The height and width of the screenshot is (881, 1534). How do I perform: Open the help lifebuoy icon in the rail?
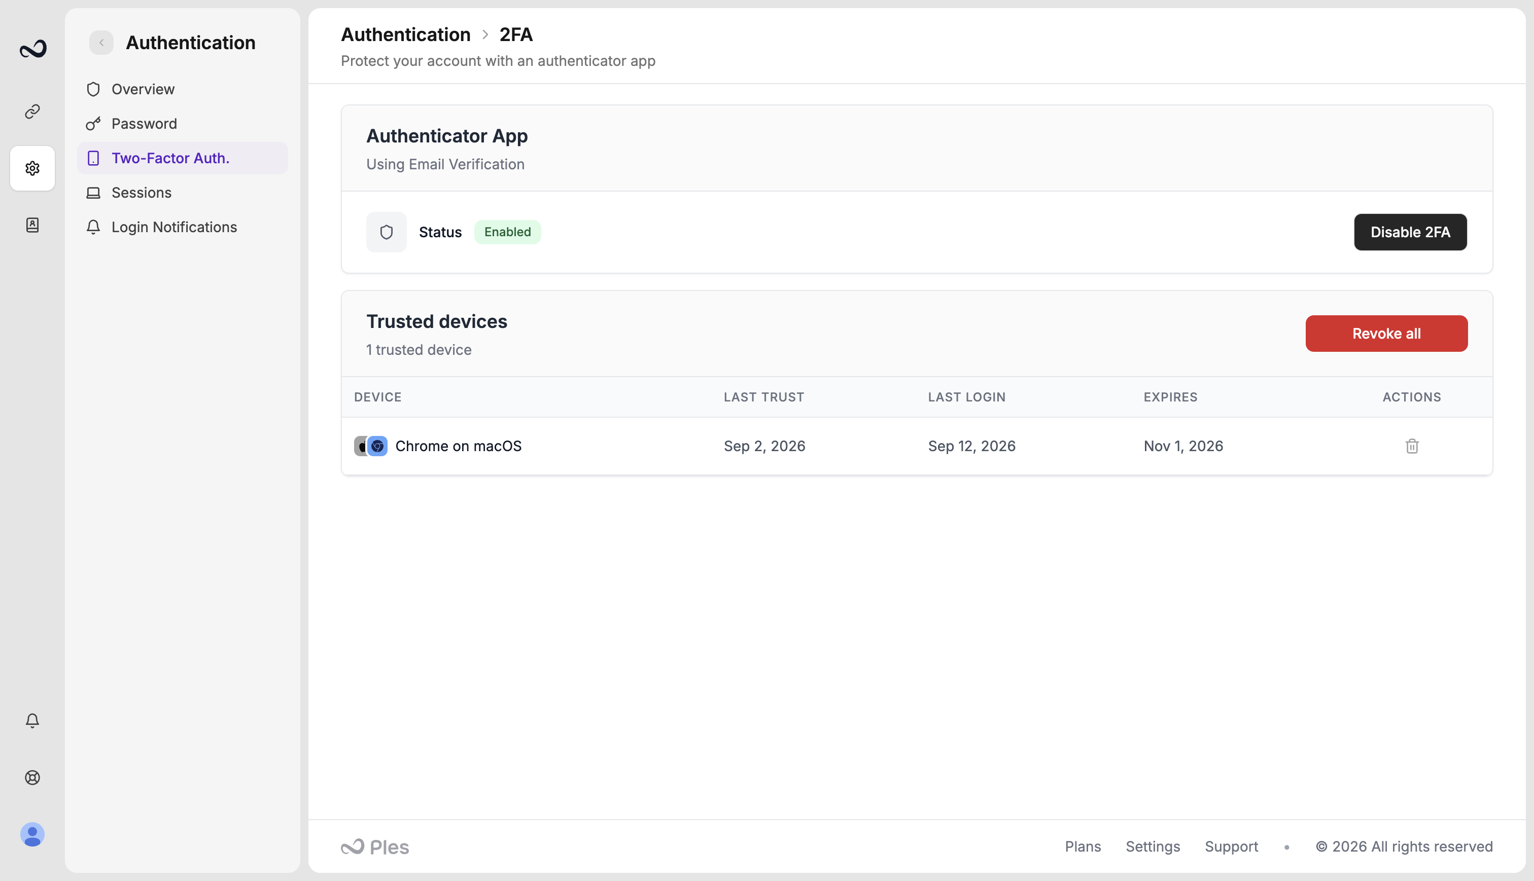click(x=32, y=778)
